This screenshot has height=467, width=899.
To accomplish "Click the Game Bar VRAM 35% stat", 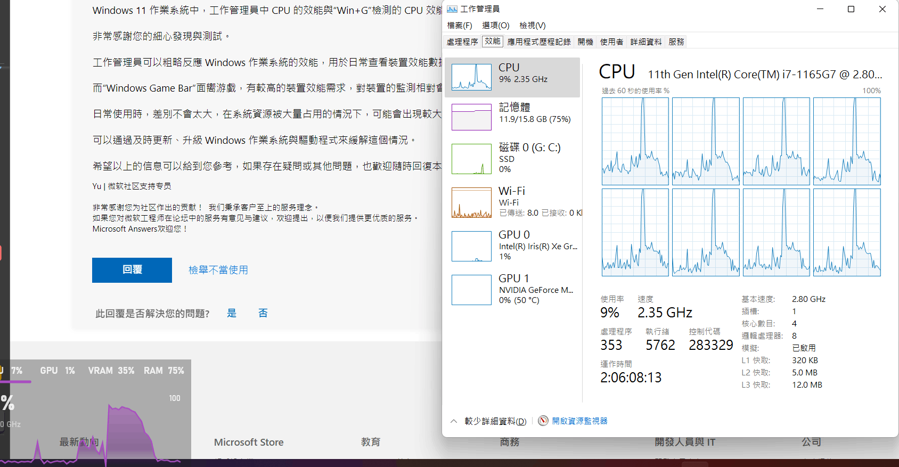I will [x=111, y=371].
